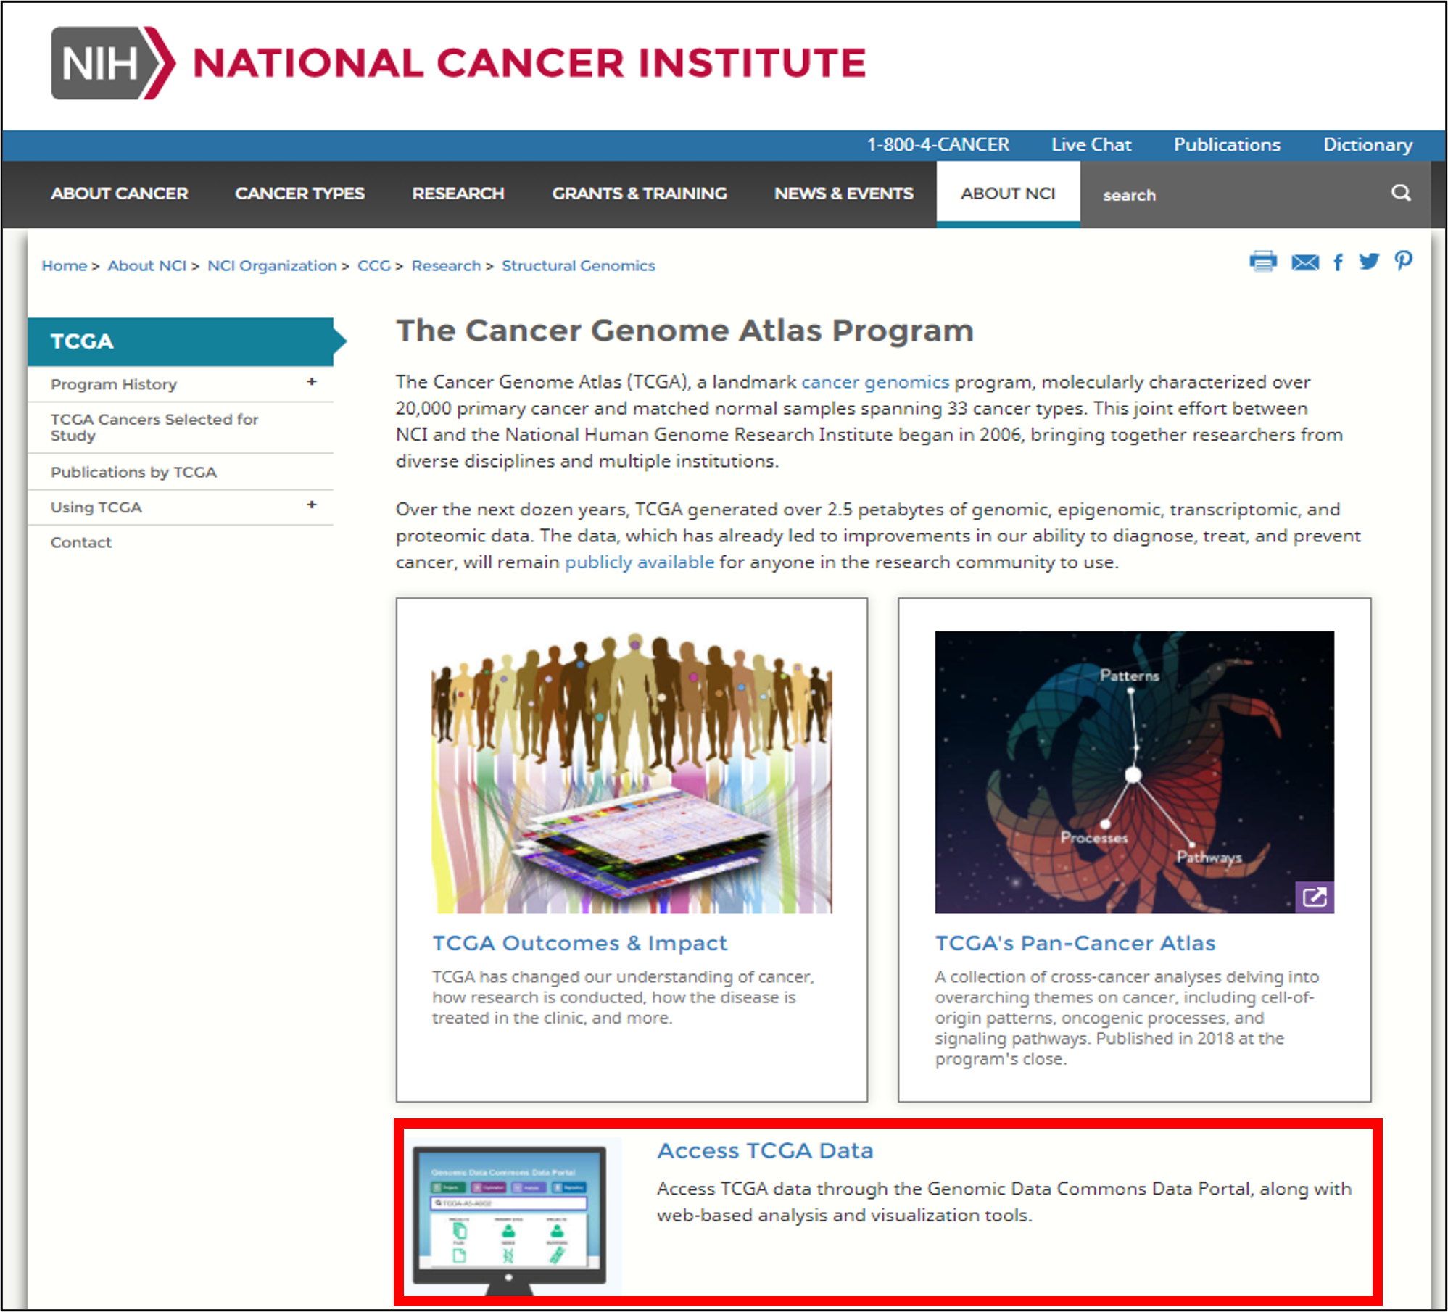Call link 1-800-4-CANCER
The width and height of the screenshot is (1448, 1312).
pyautogui.click(x=938, y=145)
